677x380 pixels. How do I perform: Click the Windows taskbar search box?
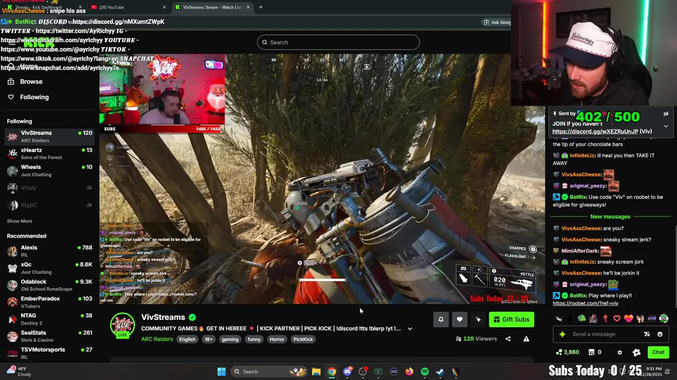point(270,372)
